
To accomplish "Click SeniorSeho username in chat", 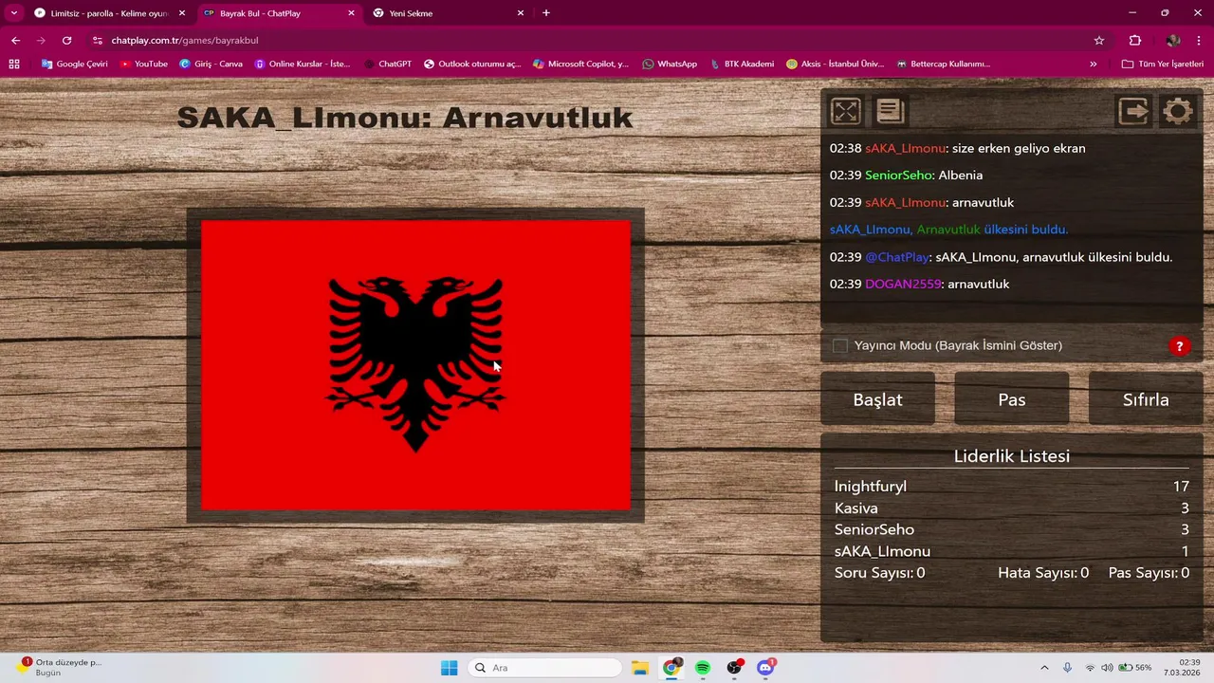I will pyautogui.click(x=898, y=175).
